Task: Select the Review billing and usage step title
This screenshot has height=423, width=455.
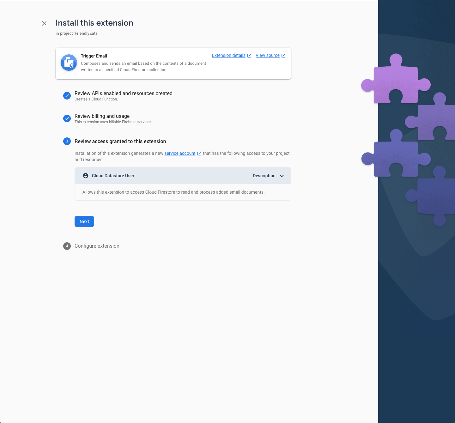Action: (x=102, y=116)
